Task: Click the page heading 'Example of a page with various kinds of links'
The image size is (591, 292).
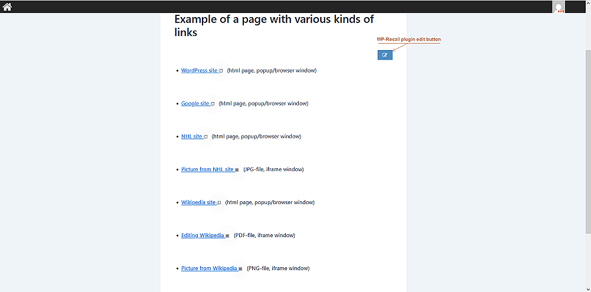Action: [x=274, y=25]
